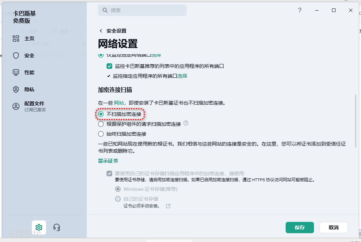The width and height of the screenshot is (361, 242).
Task: Open the 隐私 section
Action: (x=29, y=90)
